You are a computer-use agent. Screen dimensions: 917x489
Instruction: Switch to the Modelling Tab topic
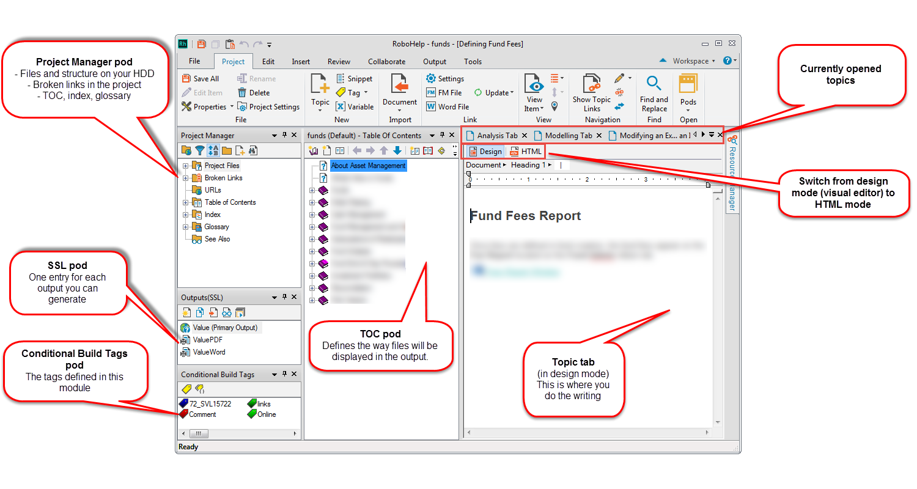coord(568,136)
